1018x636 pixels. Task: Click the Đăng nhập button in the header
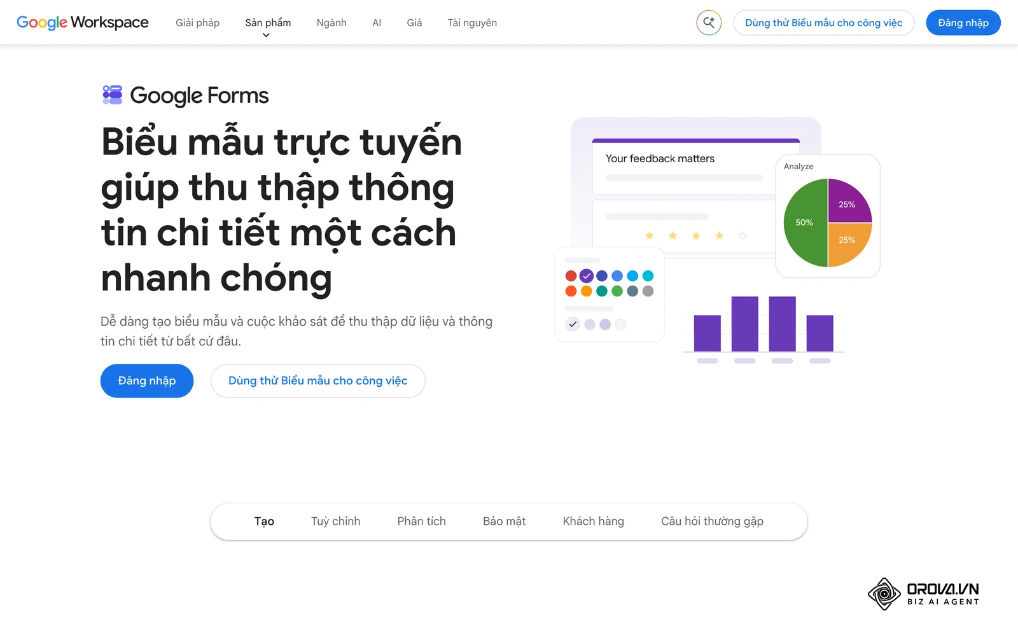pyautogui.click(x=963, y=23)
